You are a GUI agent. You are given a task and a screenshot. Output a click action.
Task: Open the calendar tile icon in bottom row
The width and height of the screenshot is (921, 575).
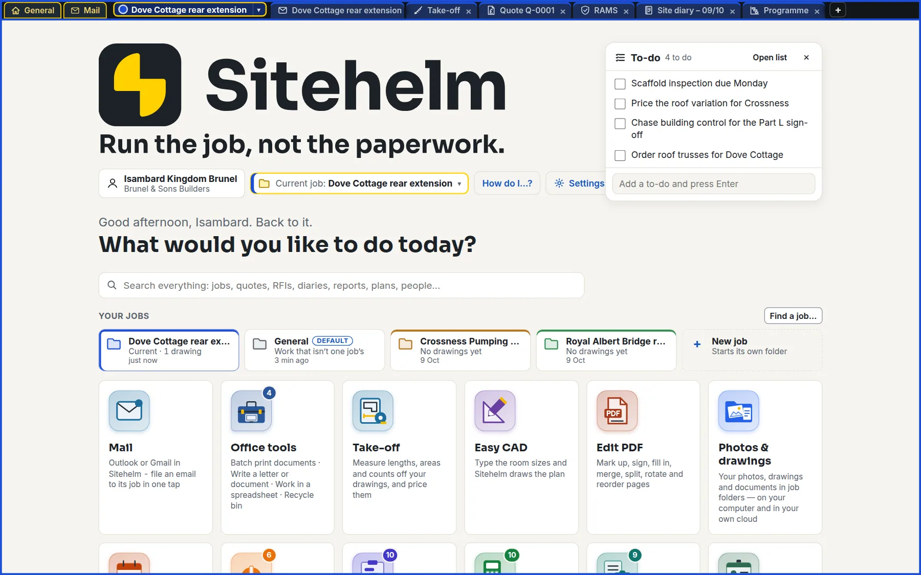pyautogui.click(x=129, y=564)
